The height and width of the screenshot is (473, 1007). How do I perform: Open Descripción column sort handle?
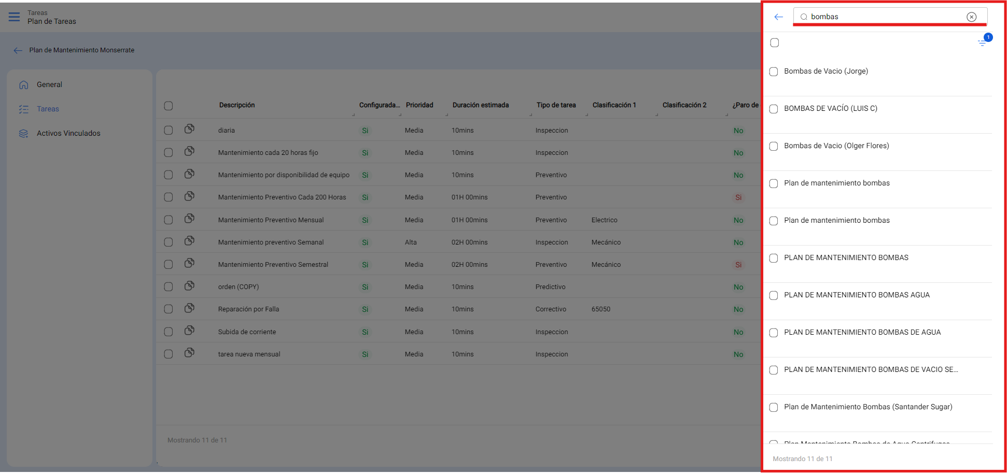(x=353, y=114)
